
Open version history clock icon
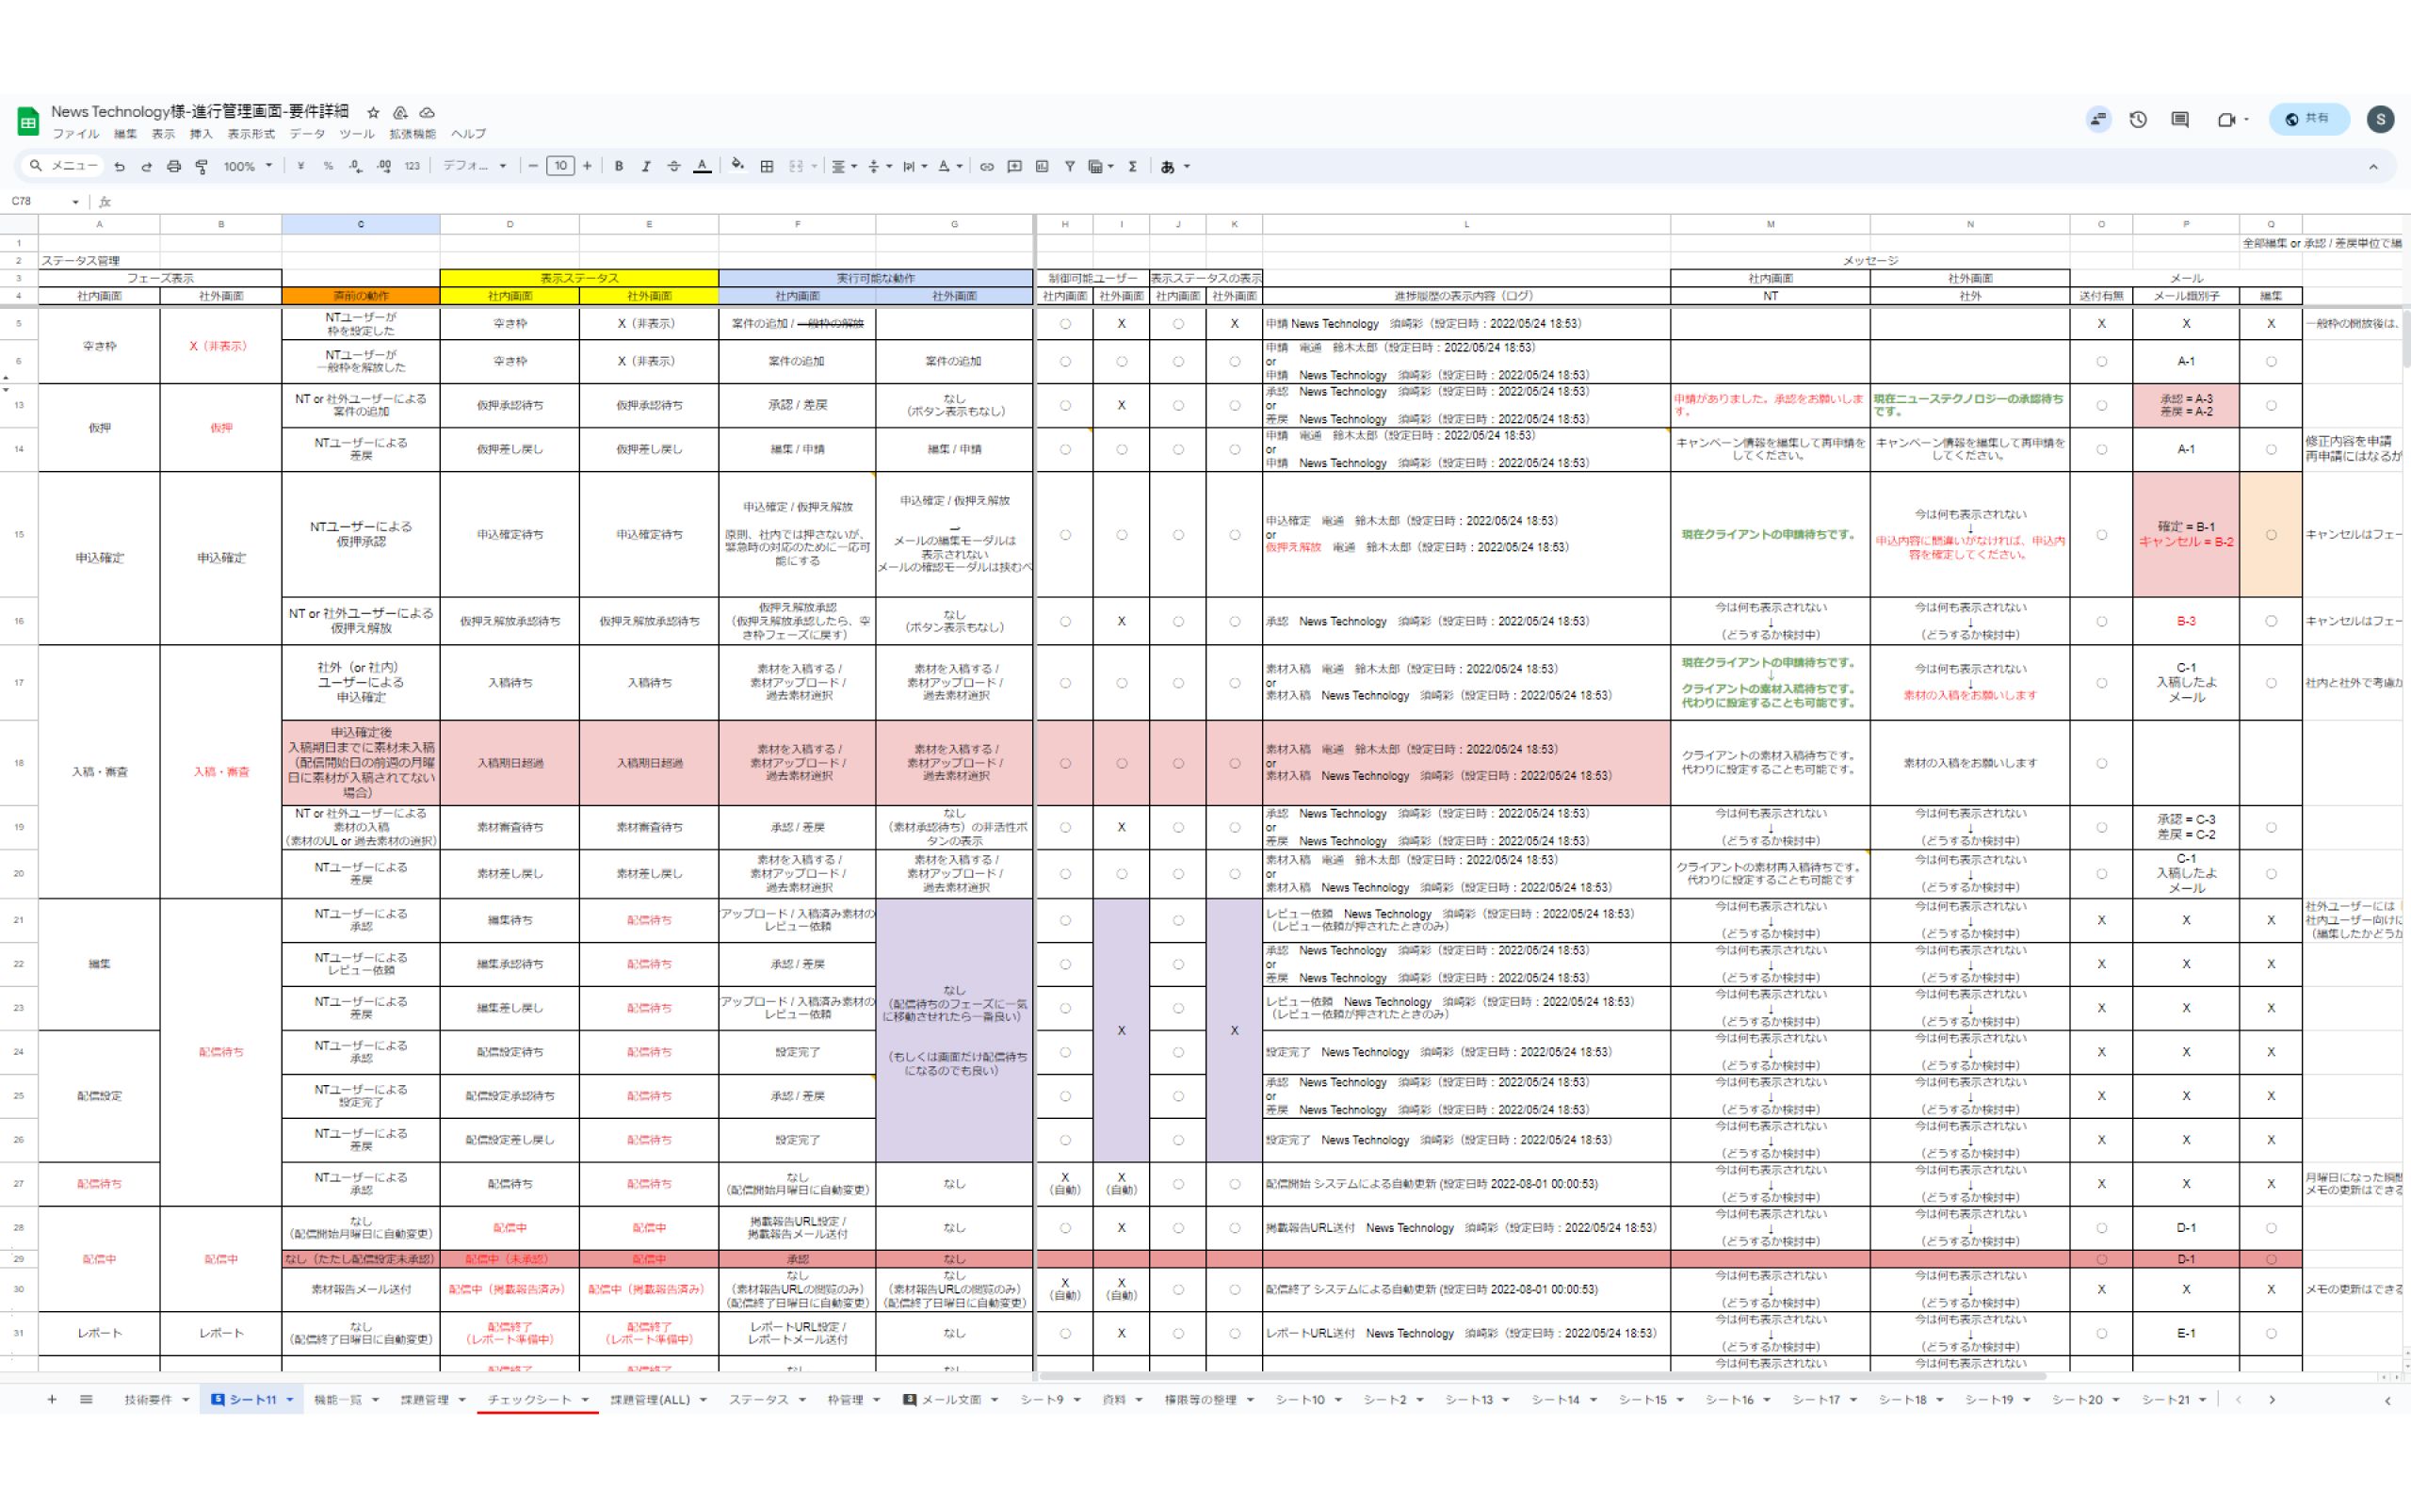pos(2138,120)
